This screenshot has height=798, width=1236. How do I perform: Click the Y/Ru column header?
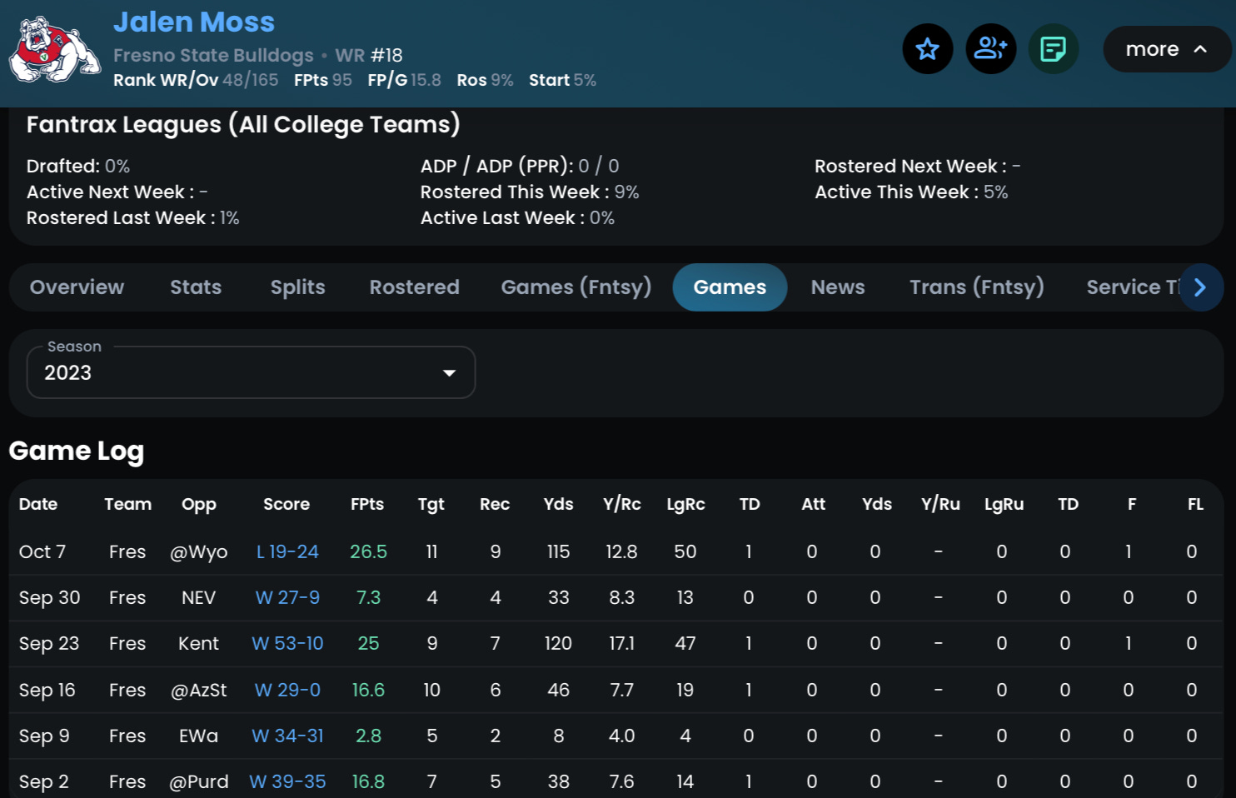940,504
